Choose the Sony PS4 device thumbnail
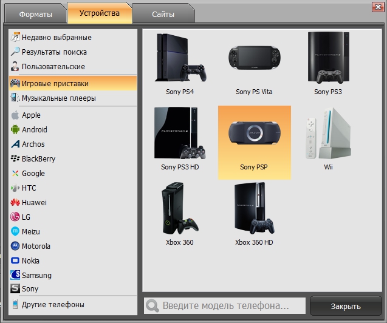Screen dimensions: 387x323 pos(180,58)
